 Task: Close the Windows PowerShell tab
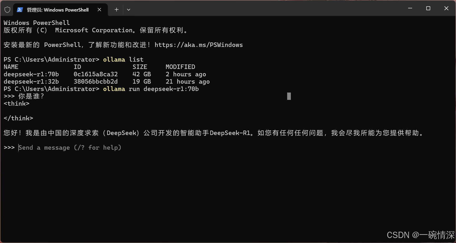tap(99, 10)
